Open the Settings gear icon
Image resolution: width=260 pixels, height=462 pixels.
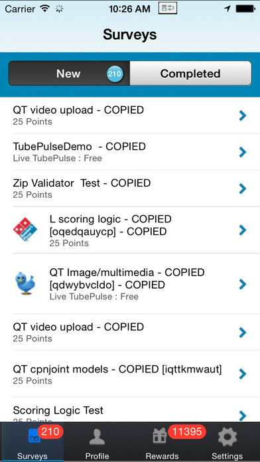[227, 436]
